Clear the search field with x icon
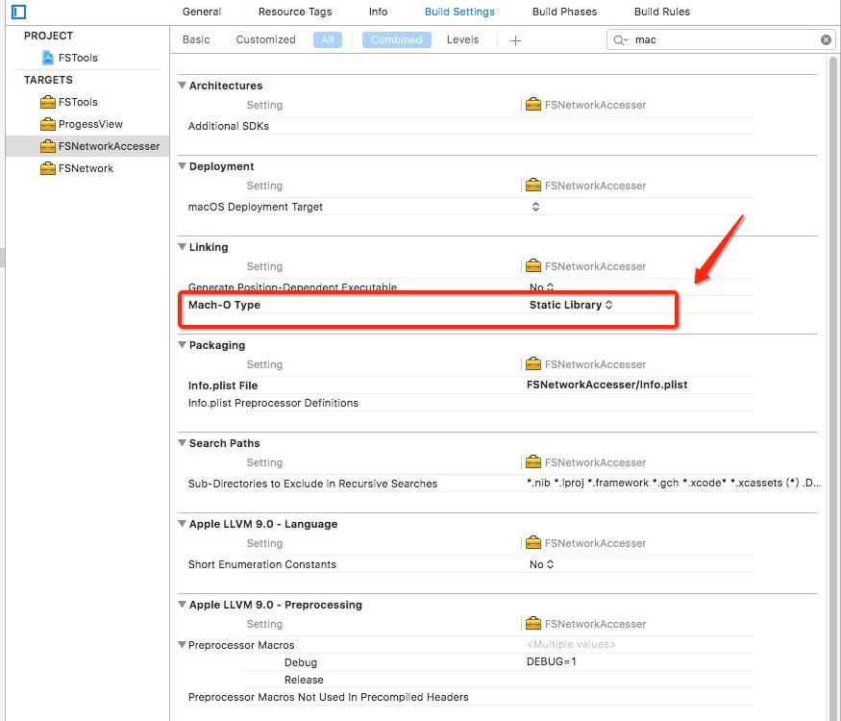Viewport: 841px width, 721px height. (x=826, y=40)
